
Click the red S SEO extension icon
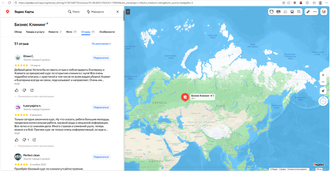tap(301, 3)
